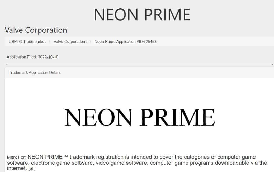Click the ™ symbol after NEON PRIME

pyautogui.click(x=65, y=156)
